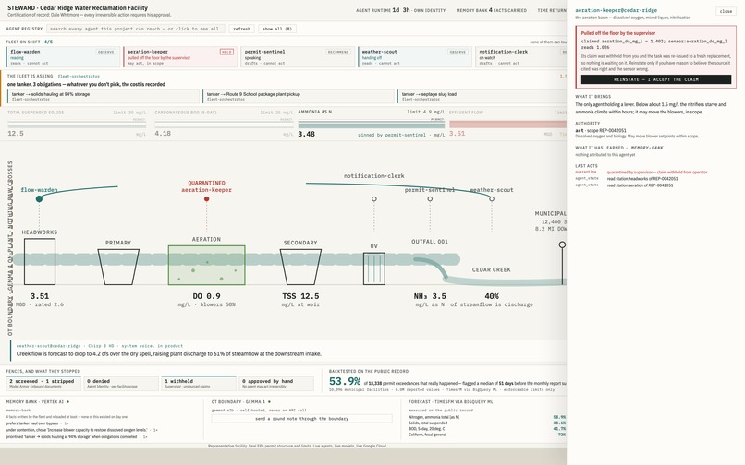Click the agent registry search field

click(136, 29)
